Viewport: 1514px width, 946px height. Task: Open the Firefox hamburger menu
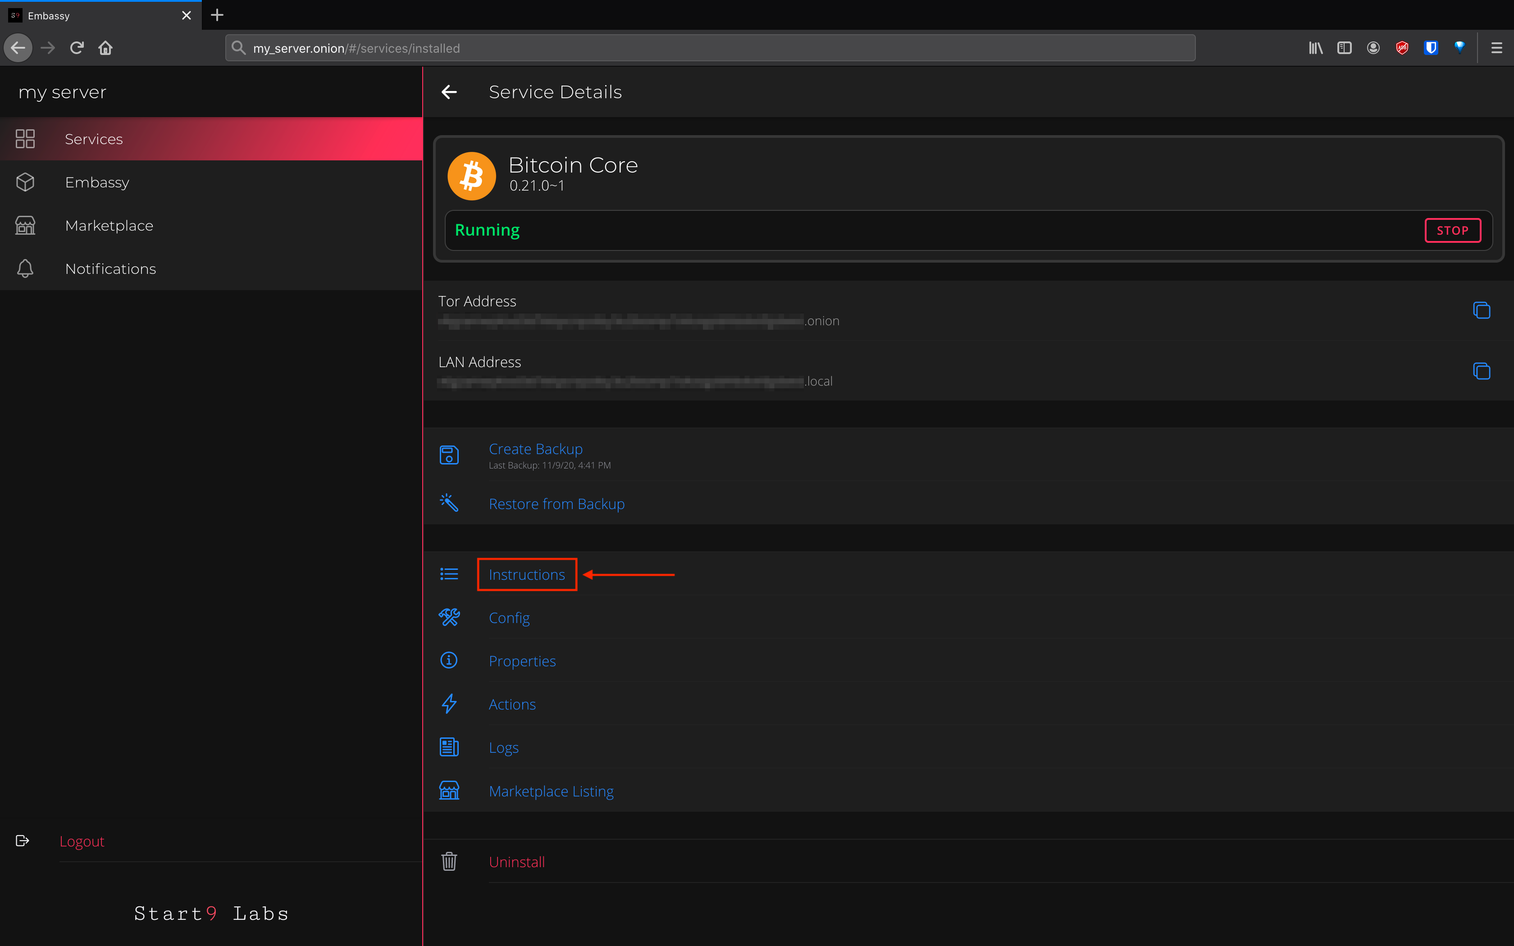pos(1496,48)
